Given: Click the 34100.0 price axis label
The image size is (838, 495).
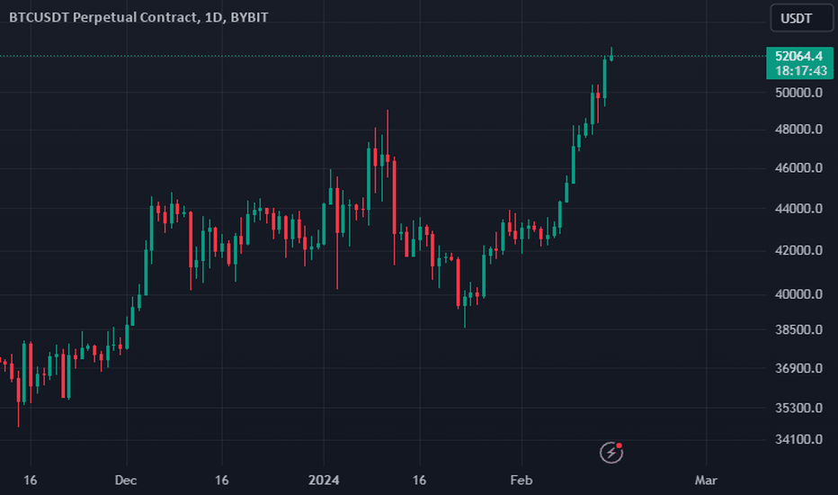Looking at the screenshot, I should coord(798,439).
